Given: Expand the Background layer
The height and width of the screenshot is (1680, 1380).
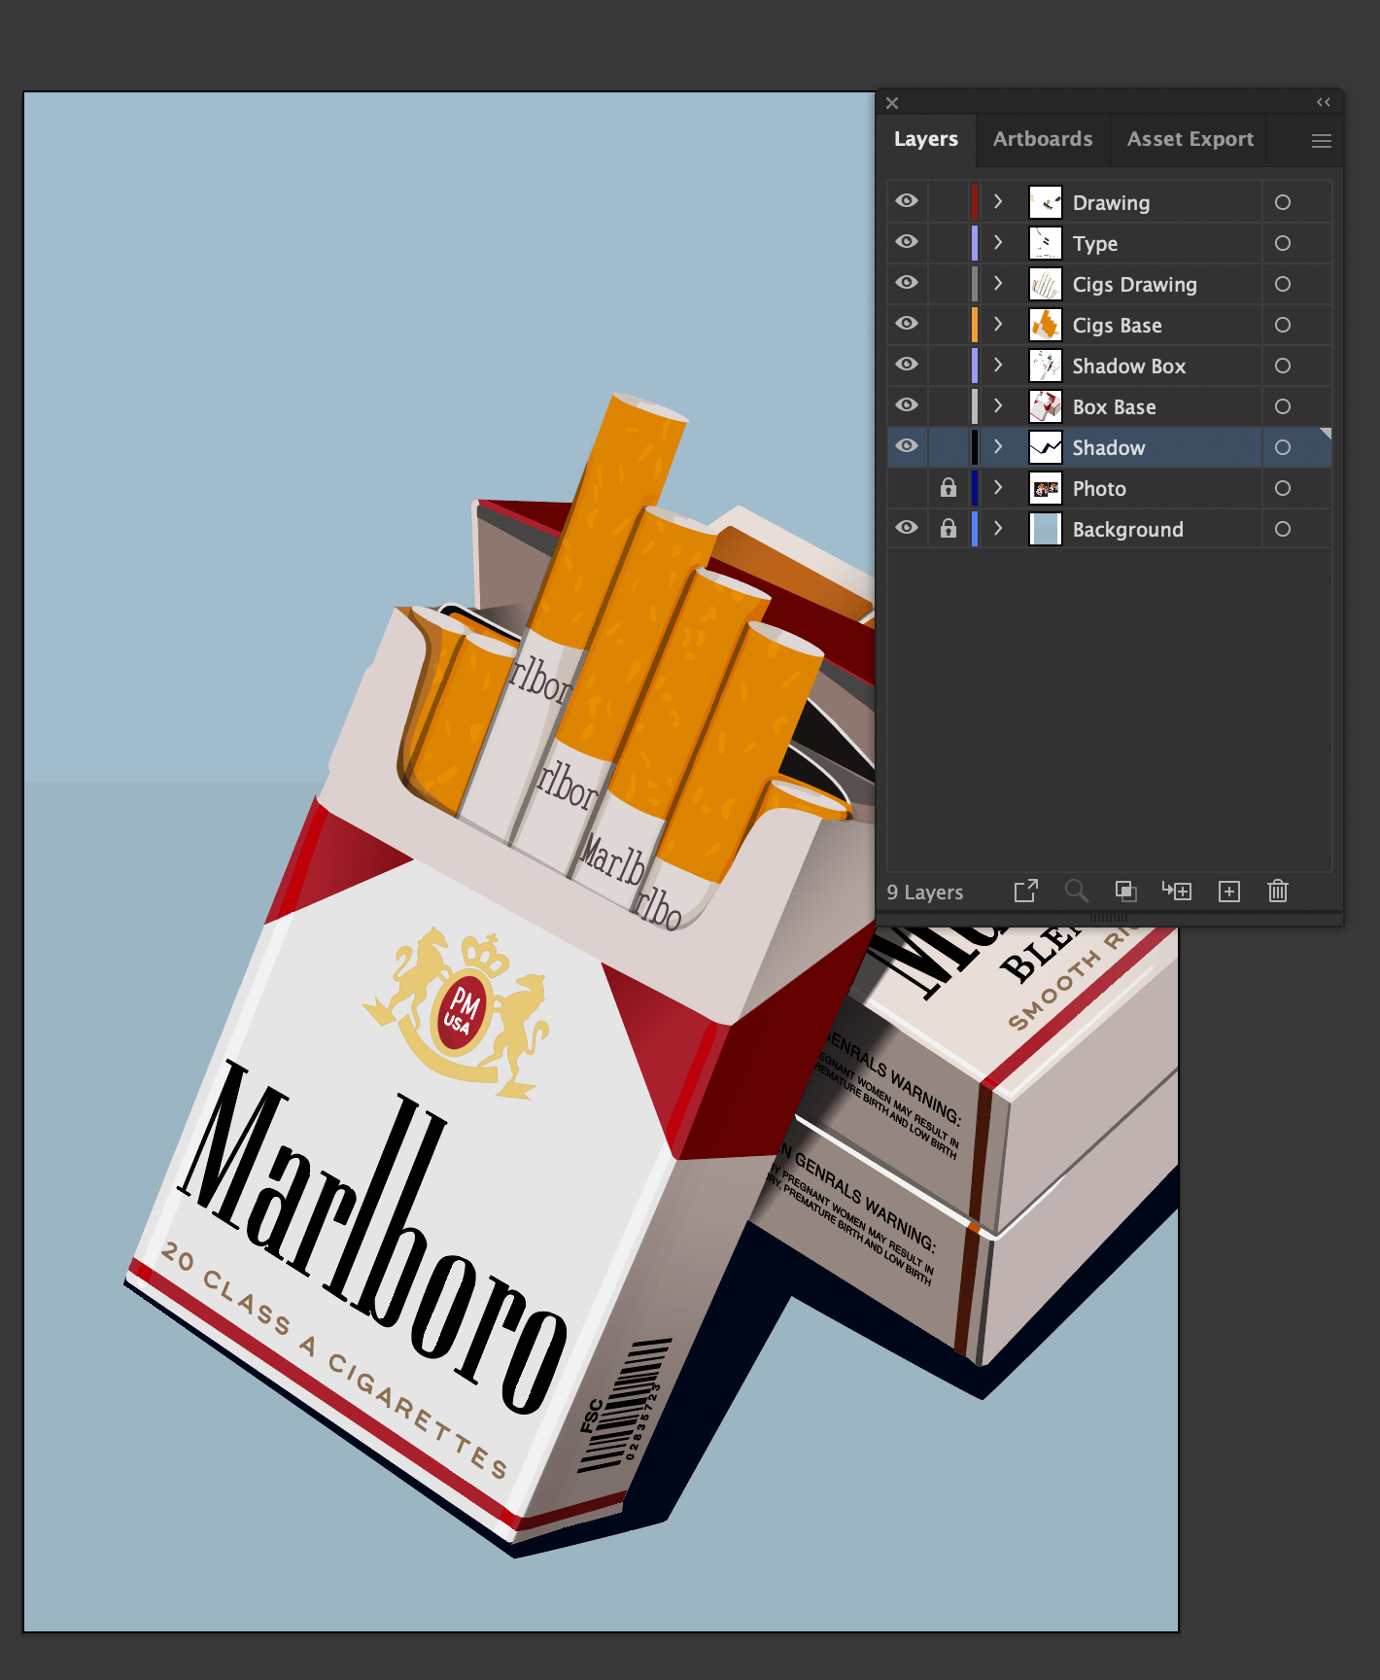Looking at the screenshot, I should 998,528.
